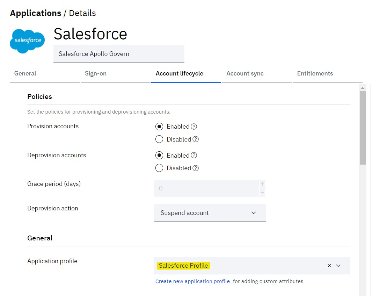Click the Salesforce page title
372x296 pixels.
click(90, 34)
